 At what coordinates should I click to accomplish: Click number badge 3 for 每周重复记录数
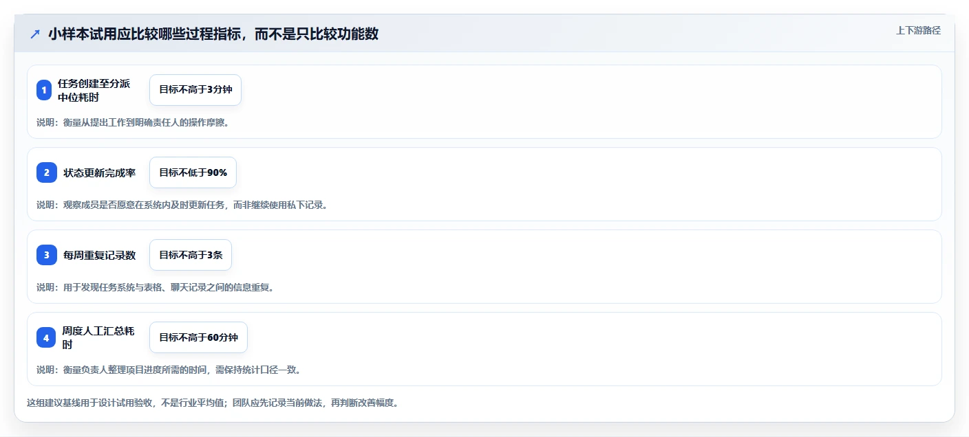47,255
